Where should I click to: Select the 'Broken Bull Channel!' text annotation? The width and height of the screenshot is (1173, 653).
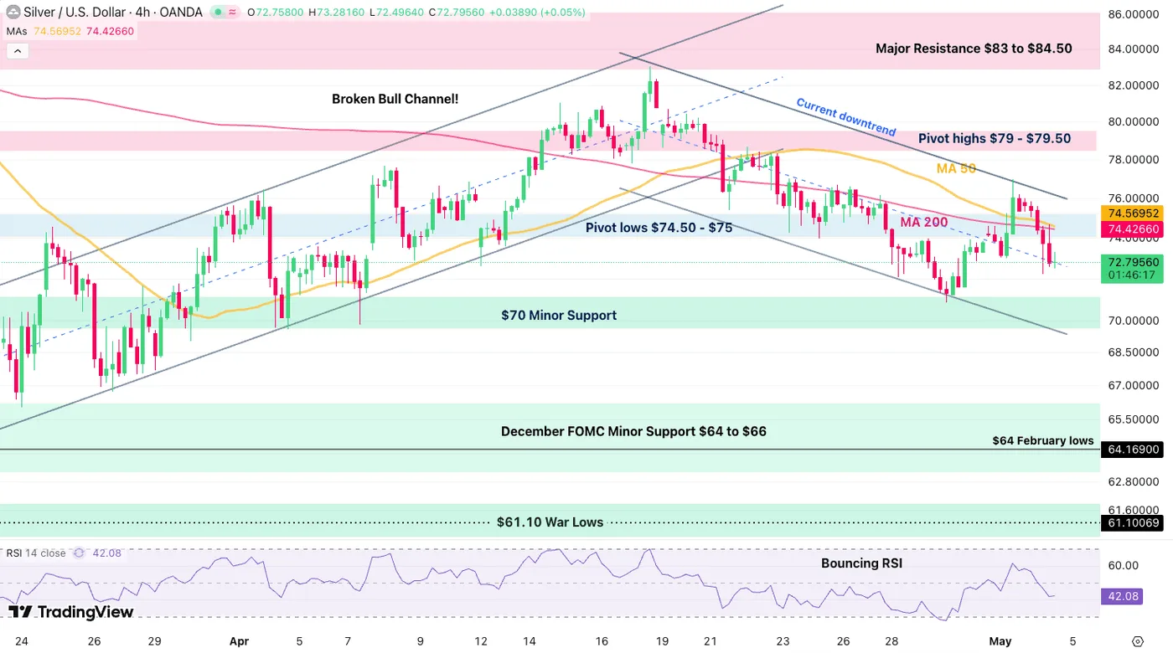coord(395,99)
